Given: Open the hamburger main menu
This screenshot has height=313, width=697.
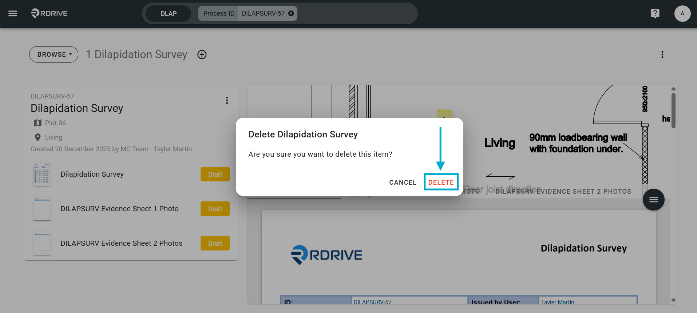Looking at the screenshot, I should 13,13.
